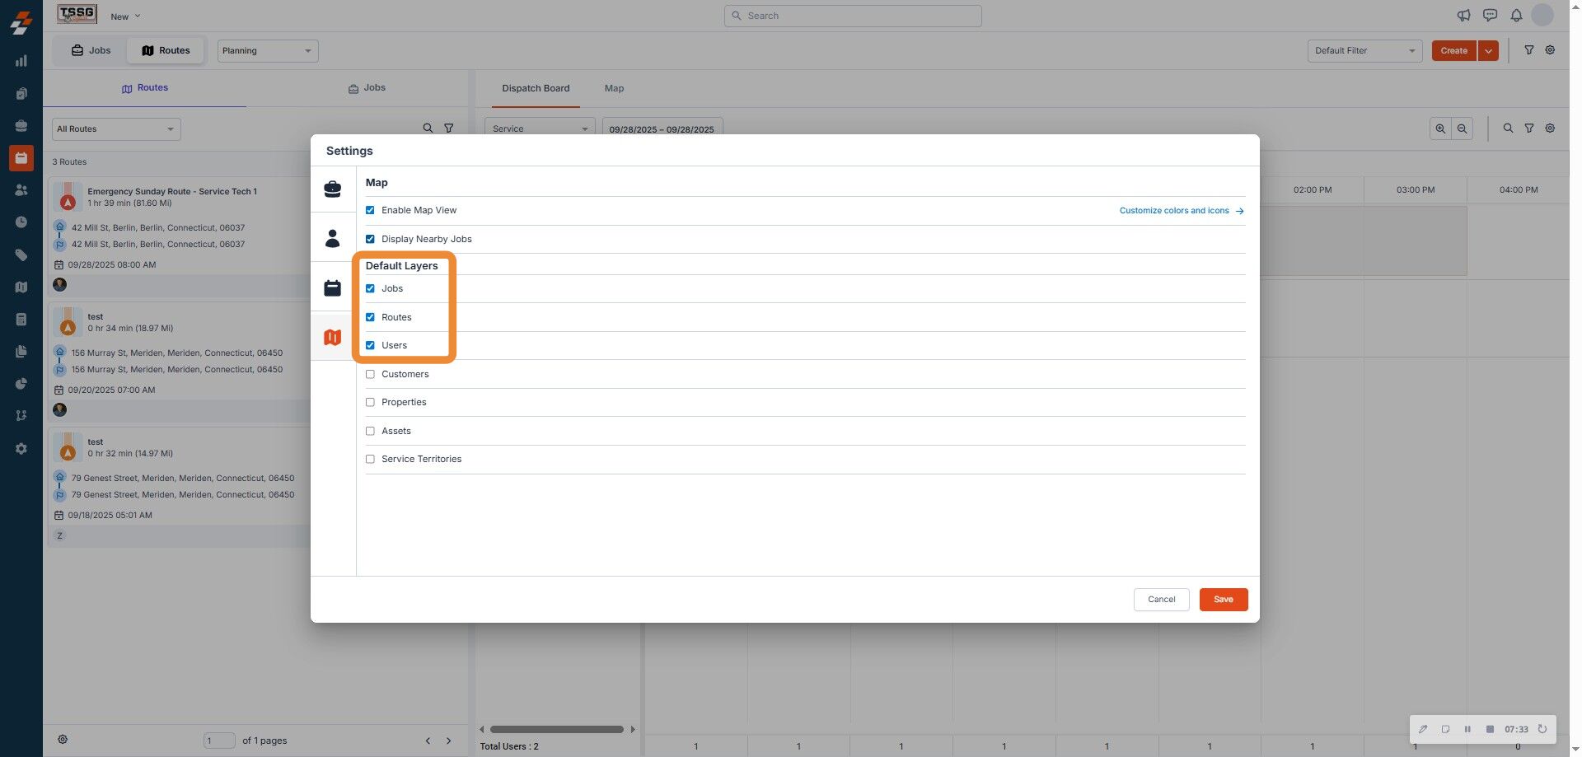Click the page number input field
The image size is (1582, 757).
[x=219, y=741]
